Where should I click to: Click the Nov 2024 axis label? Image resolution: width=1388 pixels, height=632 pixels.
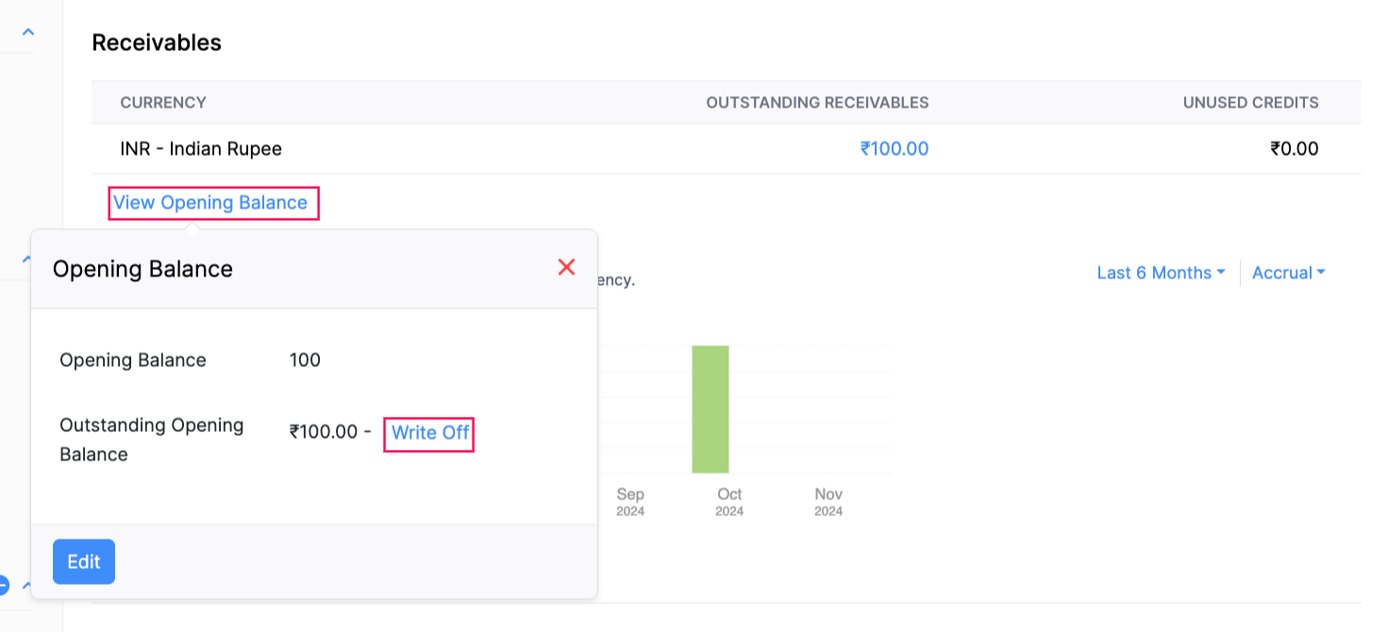coord(828,502)
